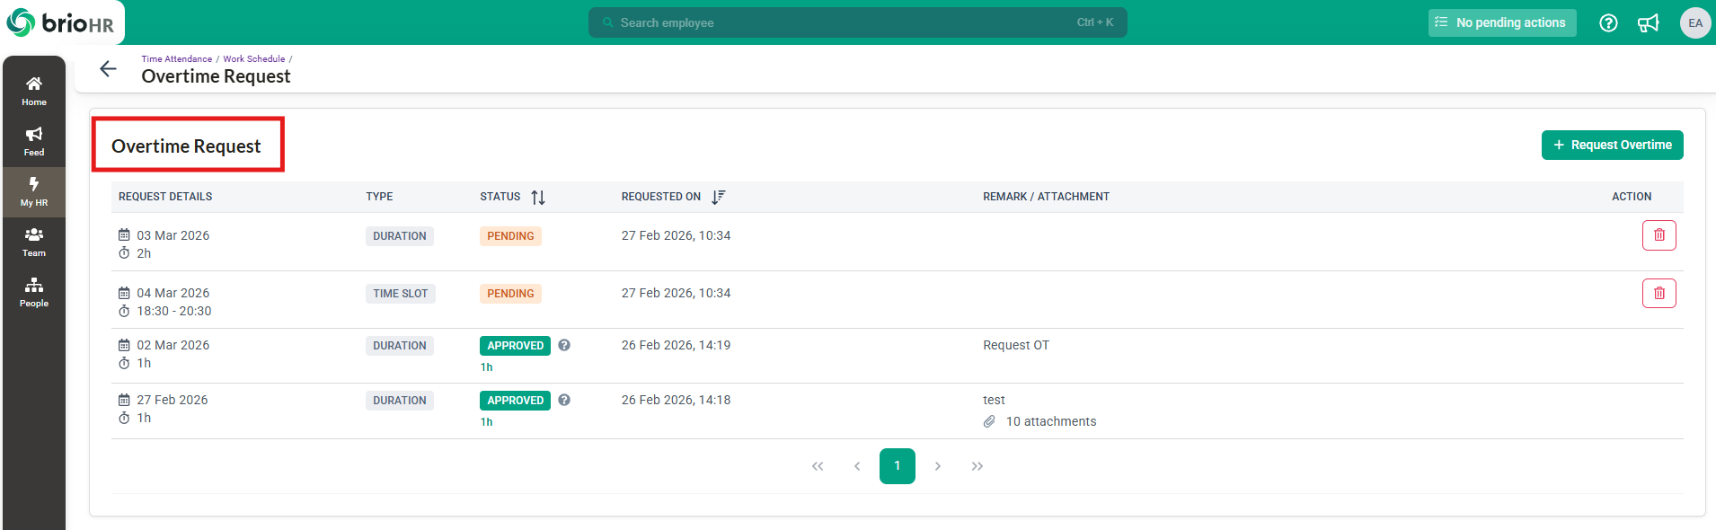Screen dimensions: 1716x530
Task: Sort the table by Requested On
Action: point(718,197)
